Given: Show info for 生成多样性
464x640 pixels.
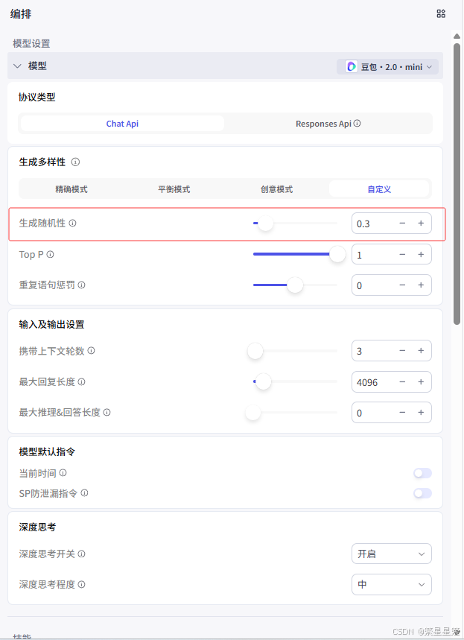Looking at the screenshot, I should 75,162.
